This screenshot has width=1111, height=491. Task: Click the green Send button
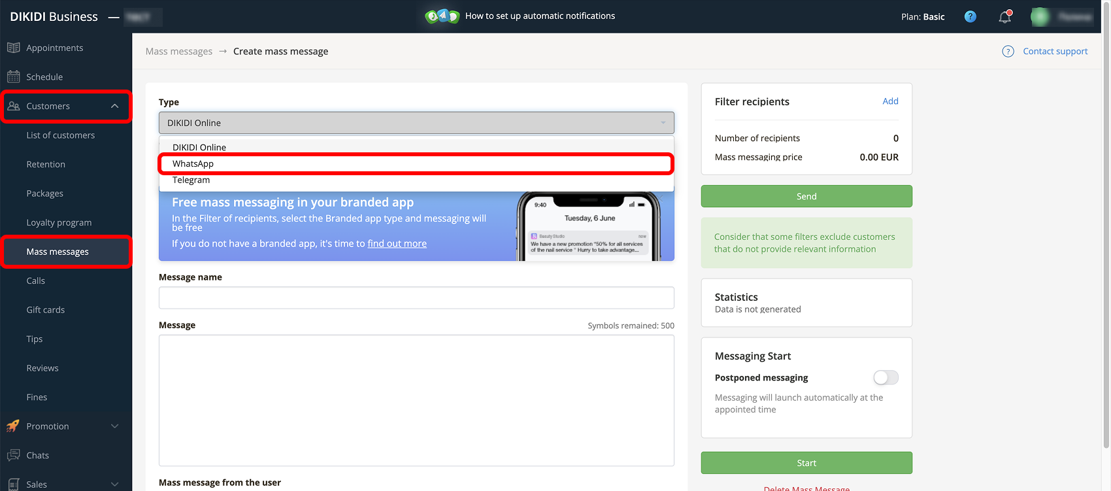coord(806,196)
